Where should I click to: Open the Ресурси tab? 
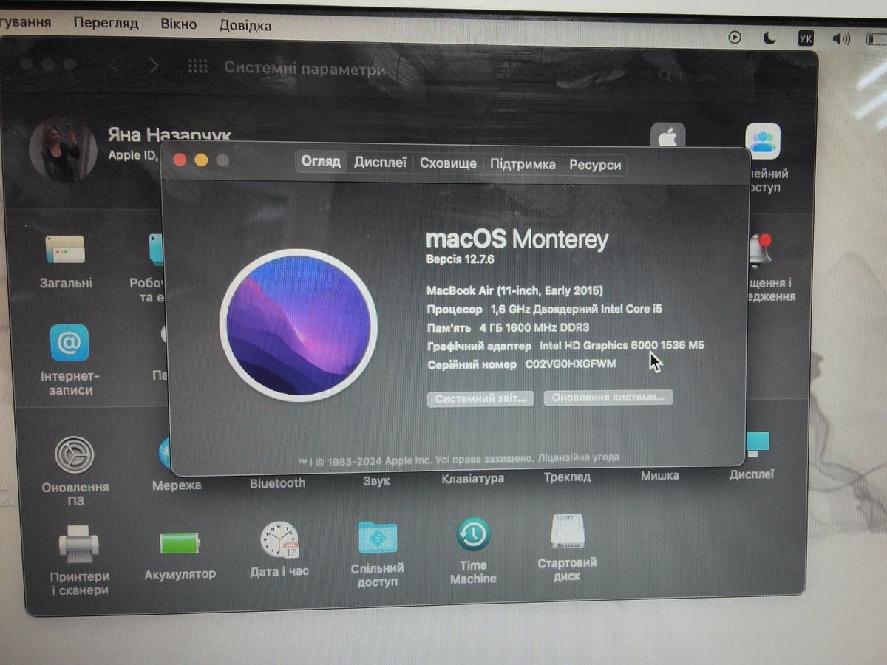(595, 165)
